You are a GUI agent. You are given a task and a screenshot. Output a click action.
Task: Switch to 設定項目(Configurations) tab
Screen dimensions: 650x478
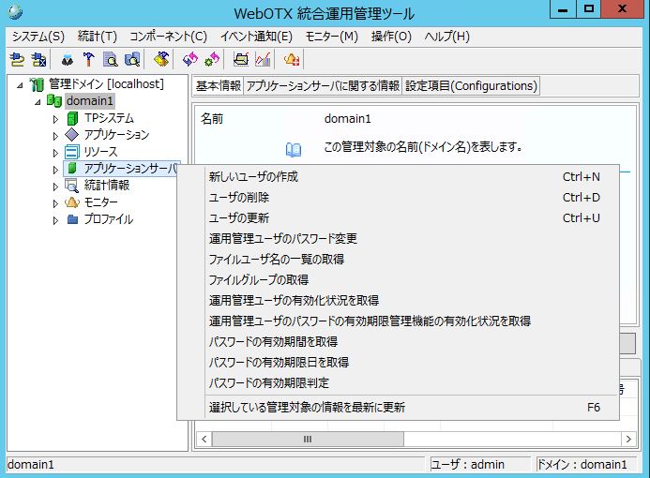[x=471, y=86]
